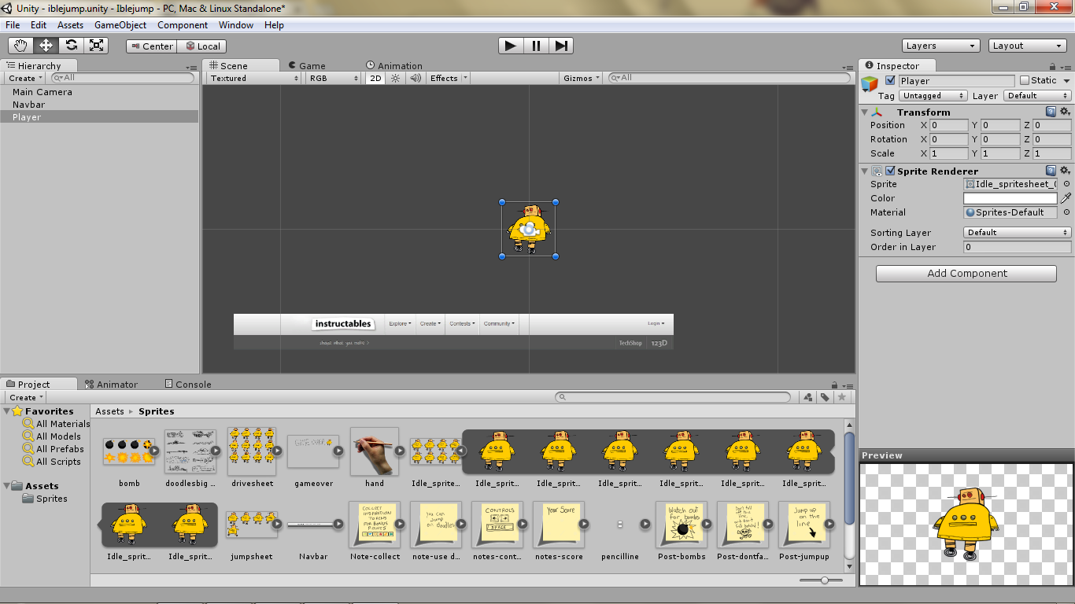
Task: Click the Player cube icon in Inspector
Action: point(870,83)
